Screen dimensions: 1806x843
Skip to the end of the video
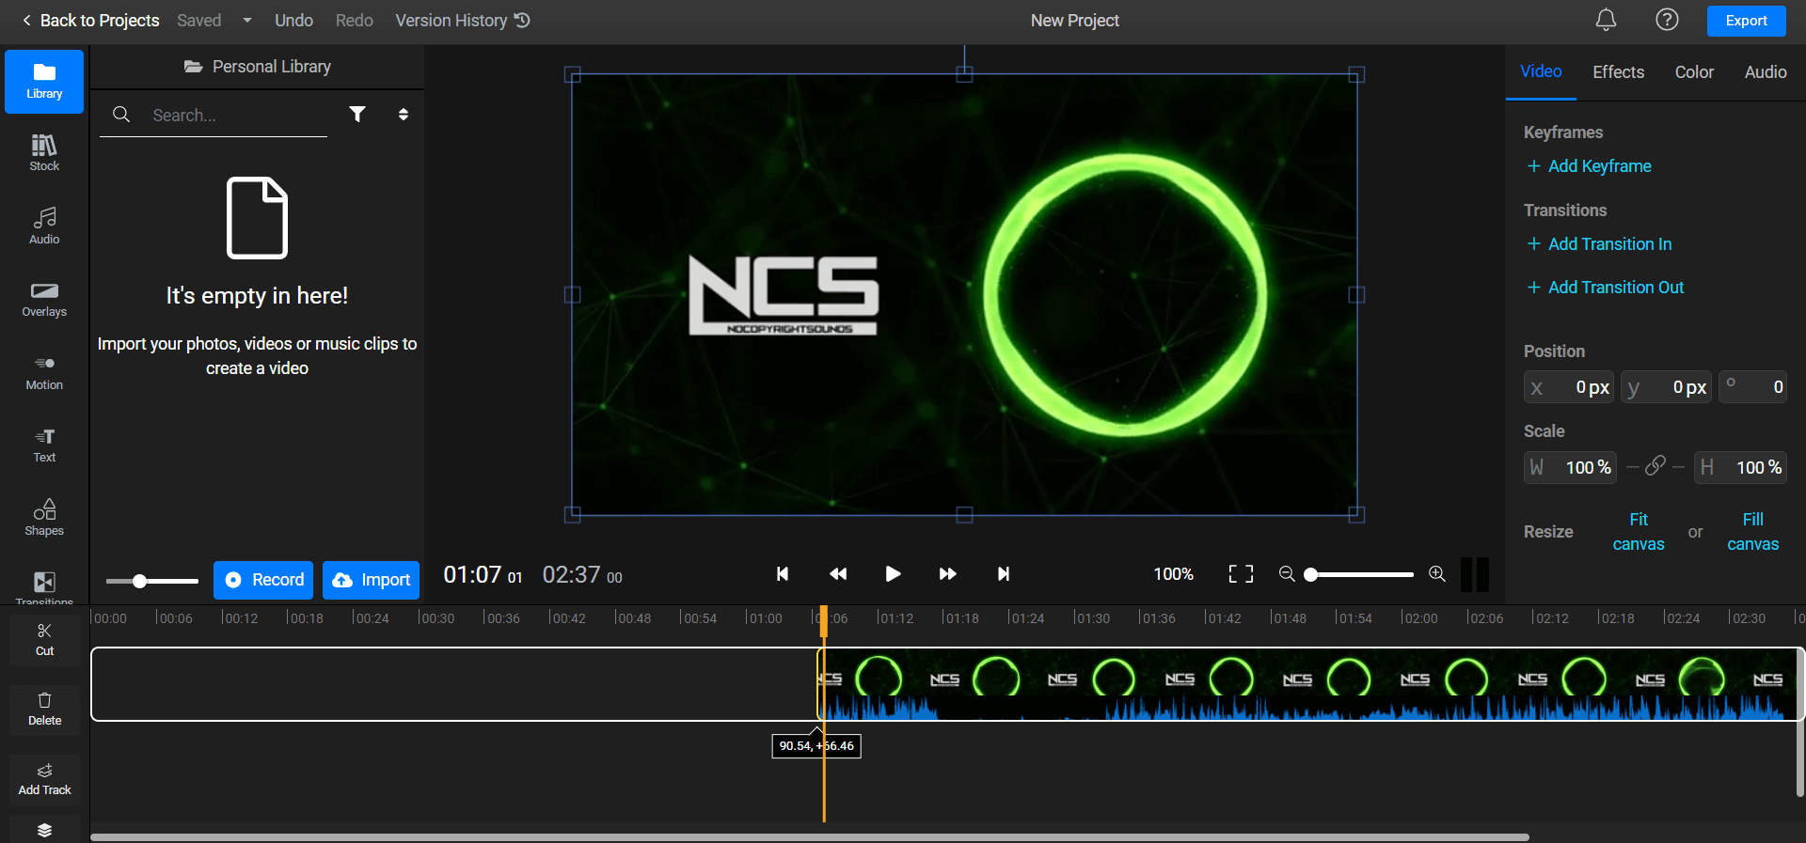point(1004,574)
